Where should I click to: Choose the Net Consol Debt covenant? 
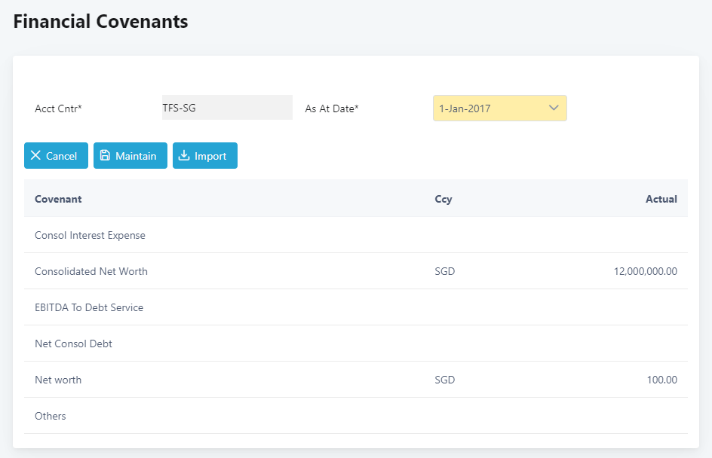click(73, 343)
